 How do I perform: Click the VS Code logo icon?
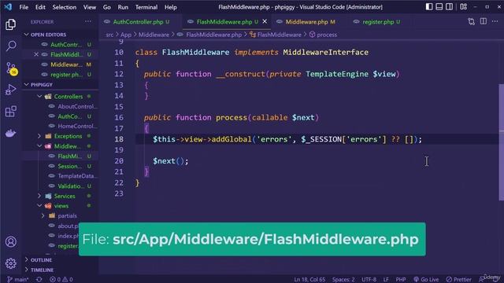coord(8,7)
